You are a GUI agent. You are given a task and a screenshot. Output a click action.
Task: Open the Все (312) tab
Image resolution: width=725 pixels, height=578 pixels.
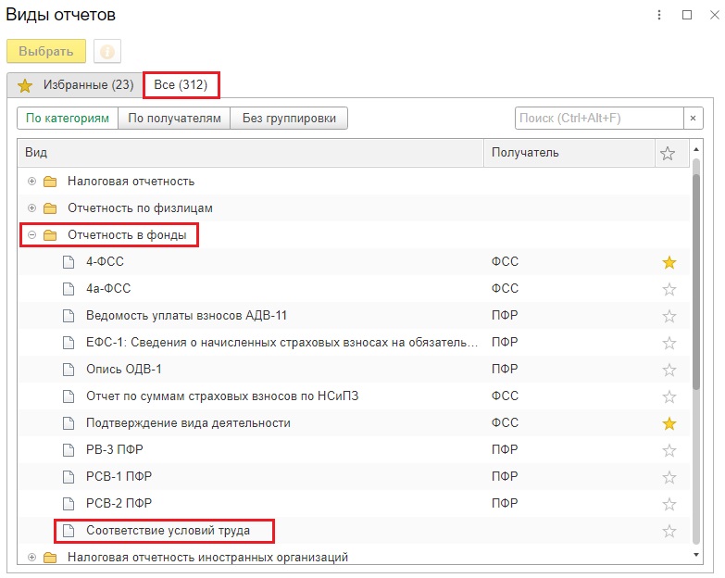coord(181,85)
